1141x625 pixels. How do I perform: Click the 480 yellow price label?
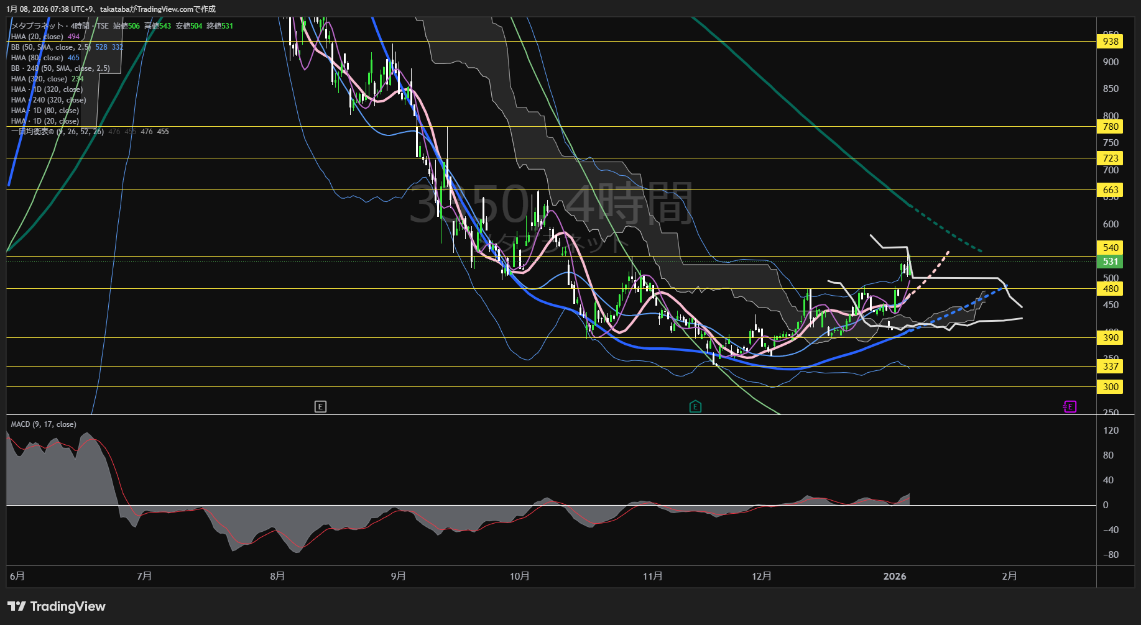[1110, 289]
